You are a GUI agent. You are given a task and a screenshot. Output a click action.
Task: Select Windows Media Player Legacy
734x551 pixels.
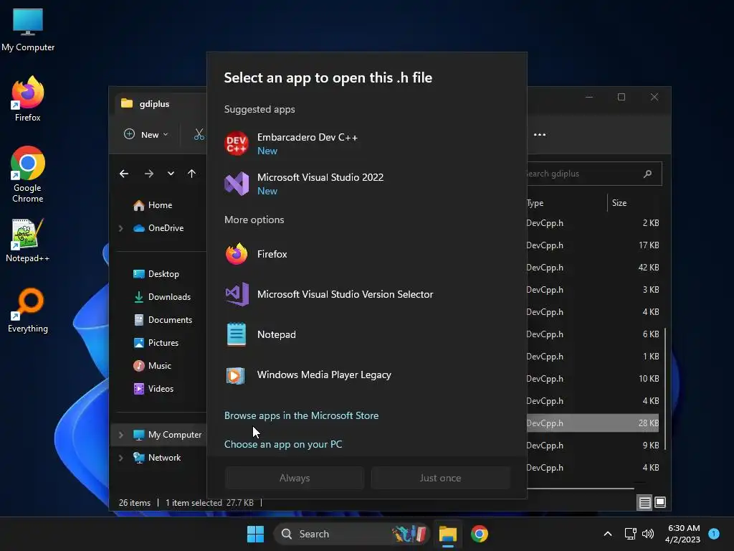[x=366, y=375]
